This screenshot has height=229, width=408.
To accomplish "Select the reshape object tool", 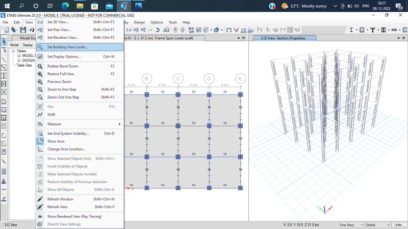I will pyautogui.click(x=4, y=49).
